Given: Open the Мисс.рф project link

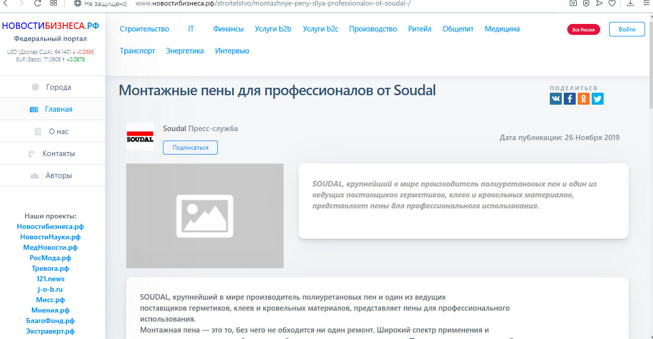Looking at the screenshot, I should point(50,300).
